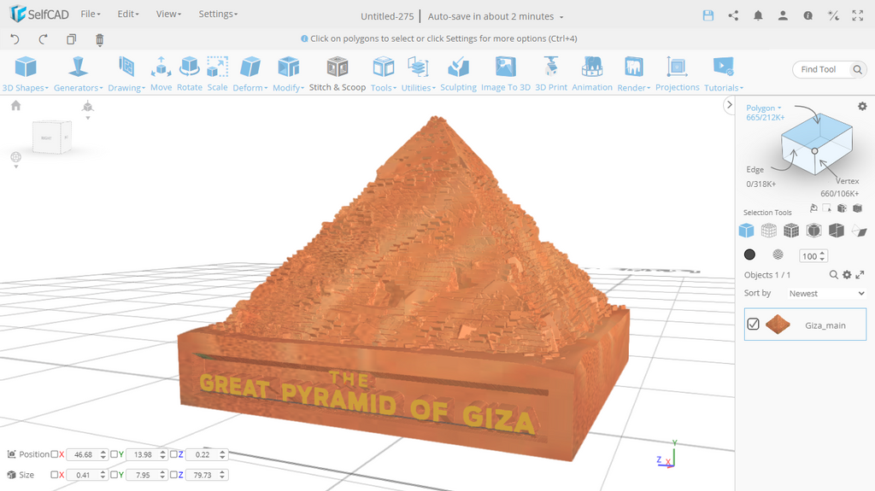Open the Sort by Newest dropdown
The image size is (875, 491).
[x=825, y=293]
